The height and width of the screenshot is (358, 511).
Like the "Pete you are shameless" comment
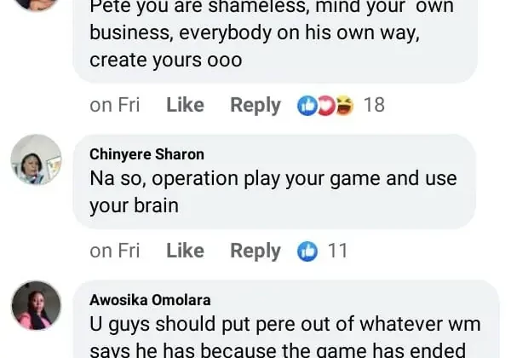185,106
